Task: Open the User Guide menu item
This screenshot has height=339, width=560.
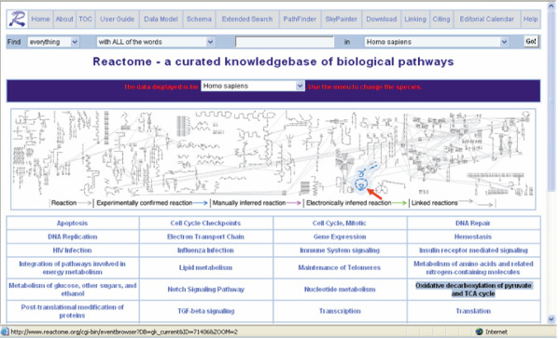Action: (118, 19)
